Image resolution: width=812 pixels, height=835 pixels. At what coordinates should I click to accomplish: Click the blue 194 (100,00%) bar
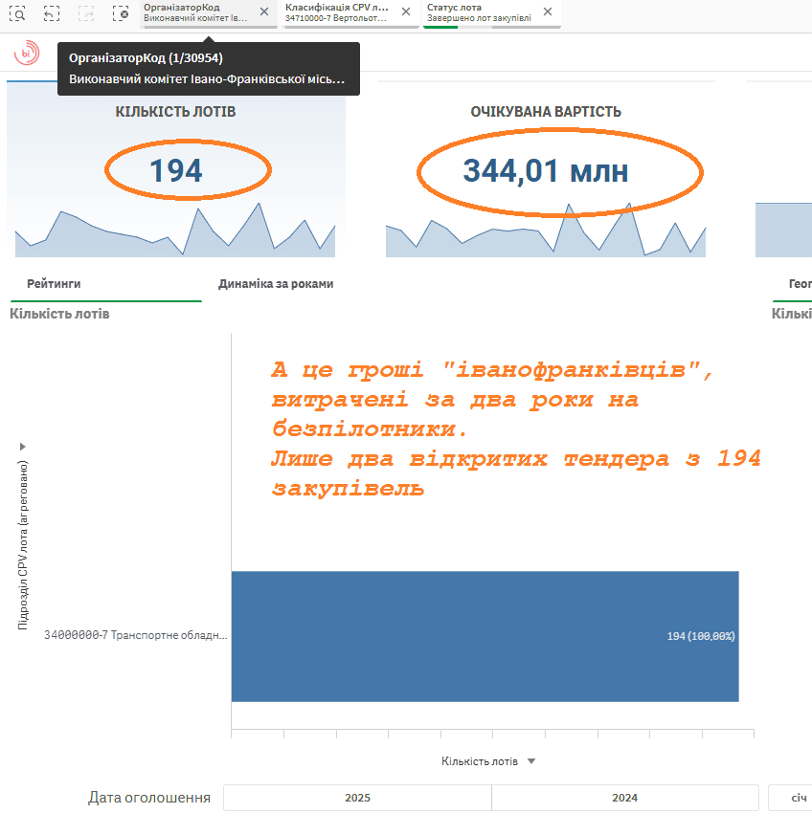tap(485, 636)
